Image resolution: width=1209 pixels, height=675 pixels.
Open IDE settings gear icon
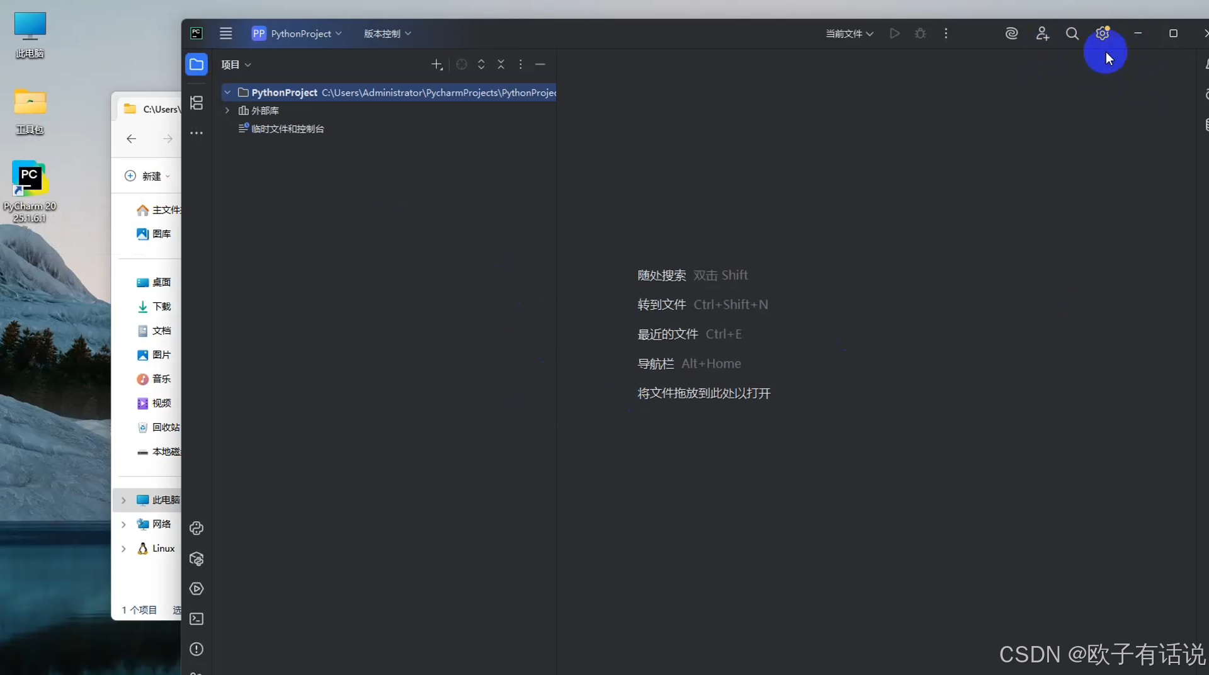(x=1102, y=33)
